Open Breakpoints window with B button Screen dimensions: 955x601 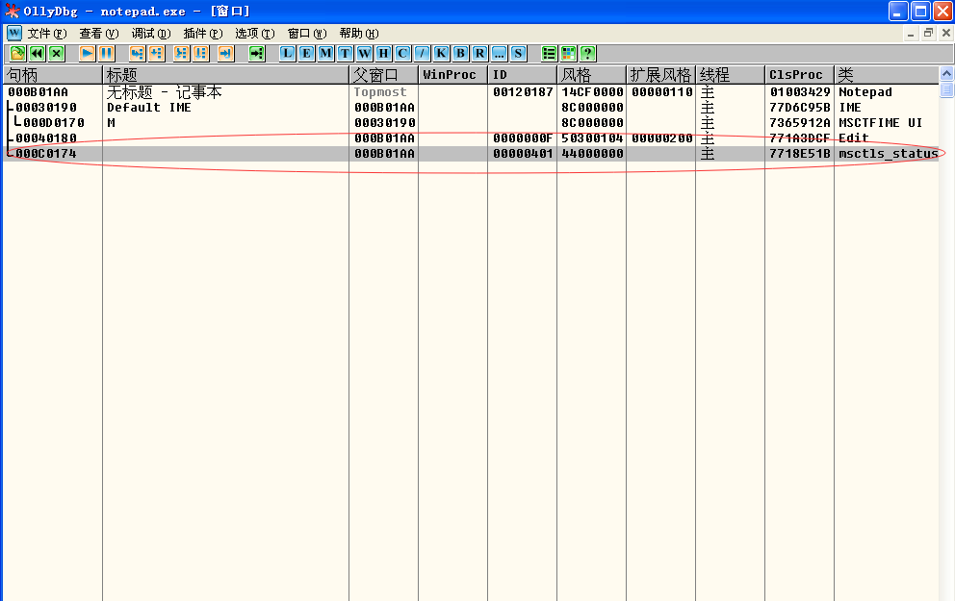(460, 54)
